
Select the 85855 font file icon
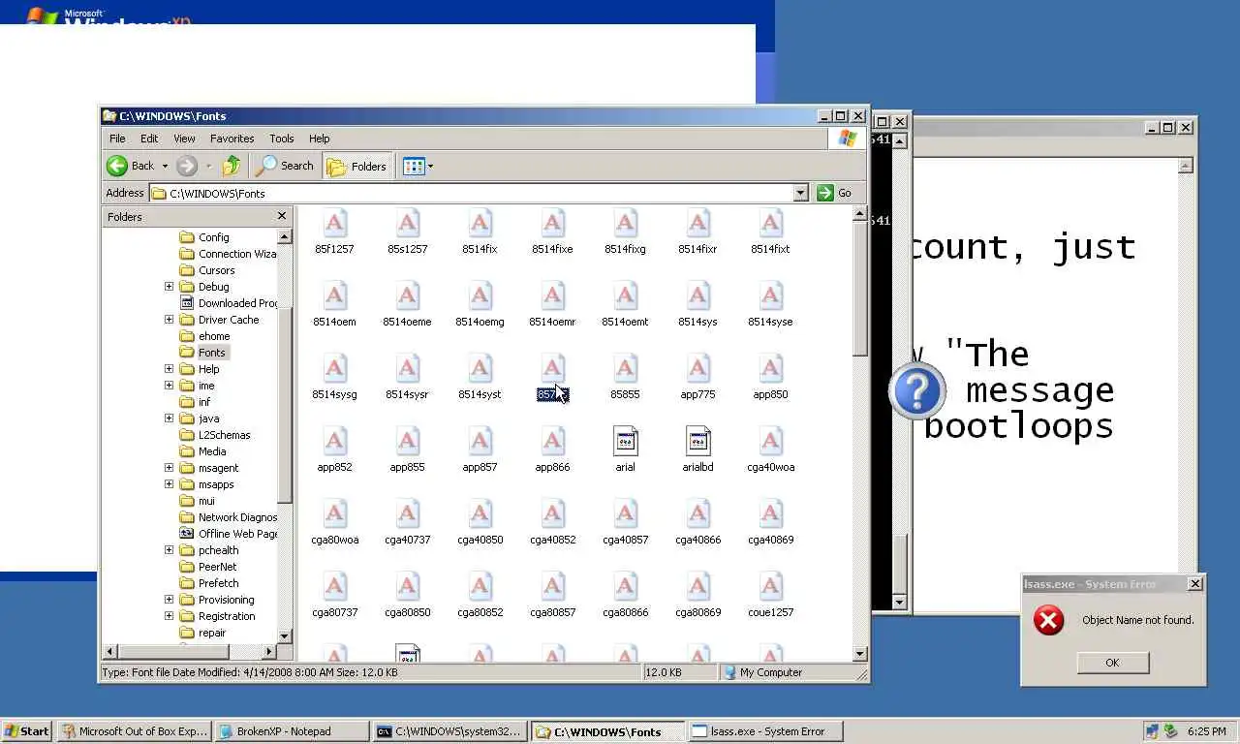[x=625, y=377]
